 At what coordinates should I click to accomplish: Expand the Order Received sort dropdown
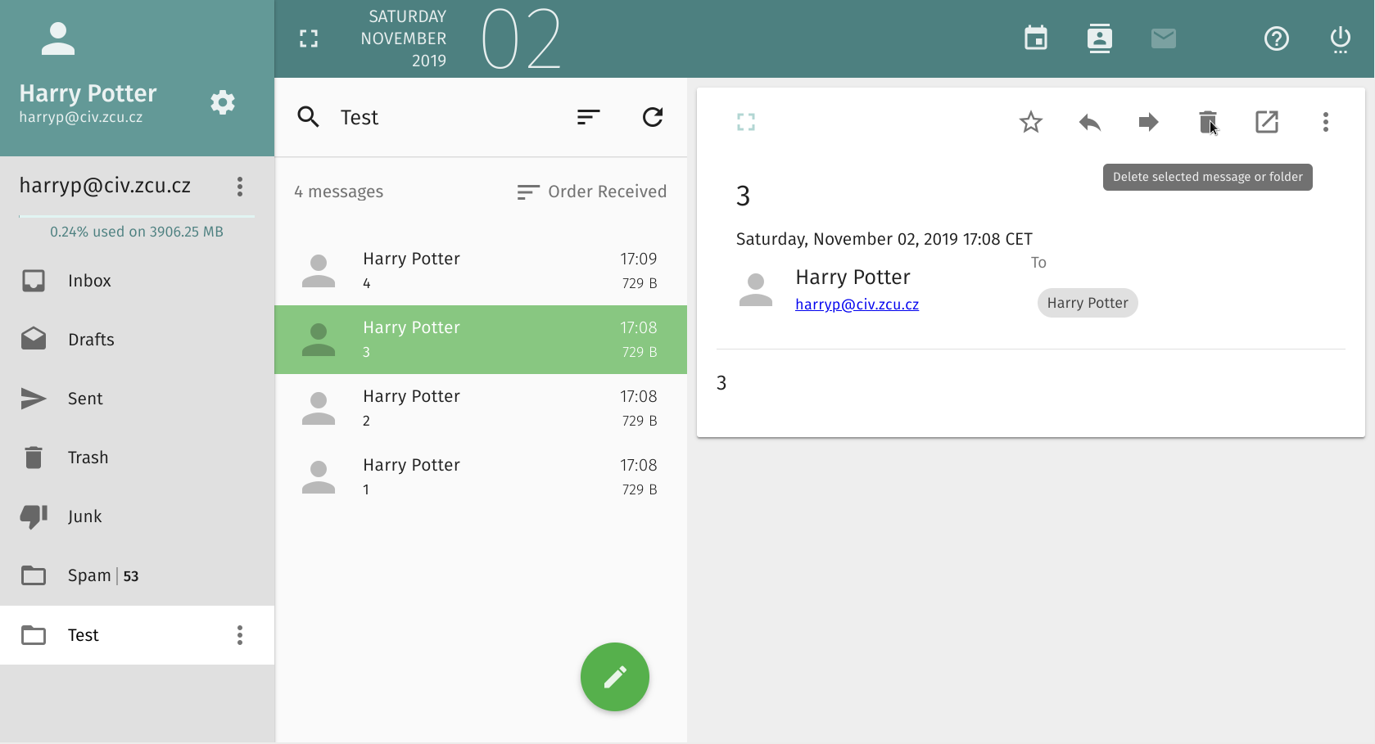pos(591,192)
